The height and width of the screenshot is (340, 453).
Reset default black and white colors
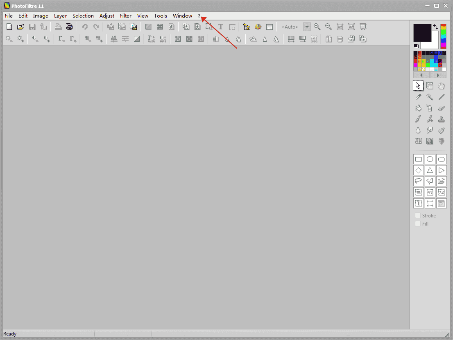pos(416,46)
